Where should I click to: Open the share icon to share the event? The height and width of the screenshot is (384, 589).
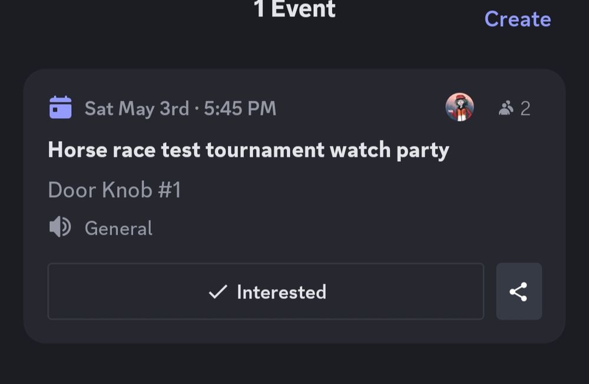point(519,291)
